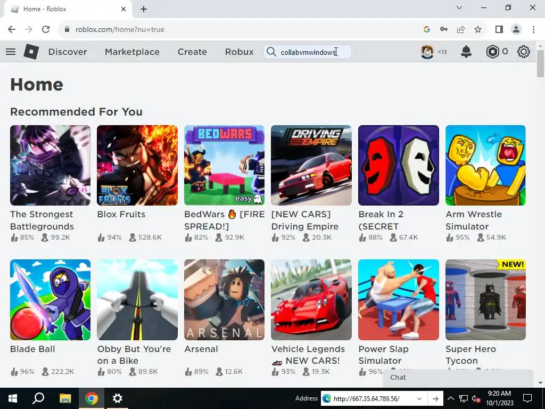Open the Chat panel

pyautogui.click(x=458, y=378)
